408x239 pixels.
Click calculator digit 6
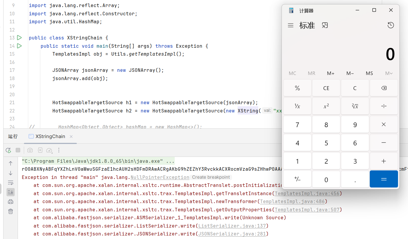click(355, 143)
